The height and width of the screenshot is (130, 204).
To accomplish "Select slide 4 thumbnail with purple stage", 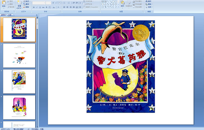I will click(x=19, y=107).
